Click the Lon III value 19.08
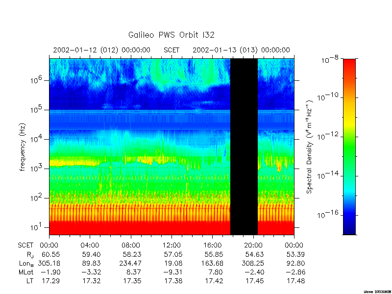 coord(173,264)
